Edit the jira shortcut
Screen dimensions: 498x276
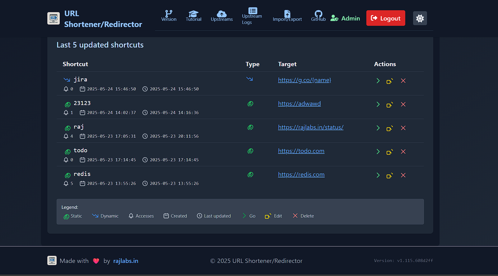390,81
